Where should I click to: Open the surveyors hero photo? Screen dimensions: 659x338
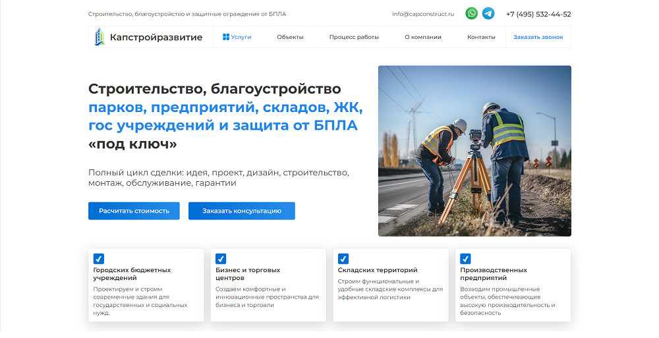click(x=474, y=151)
